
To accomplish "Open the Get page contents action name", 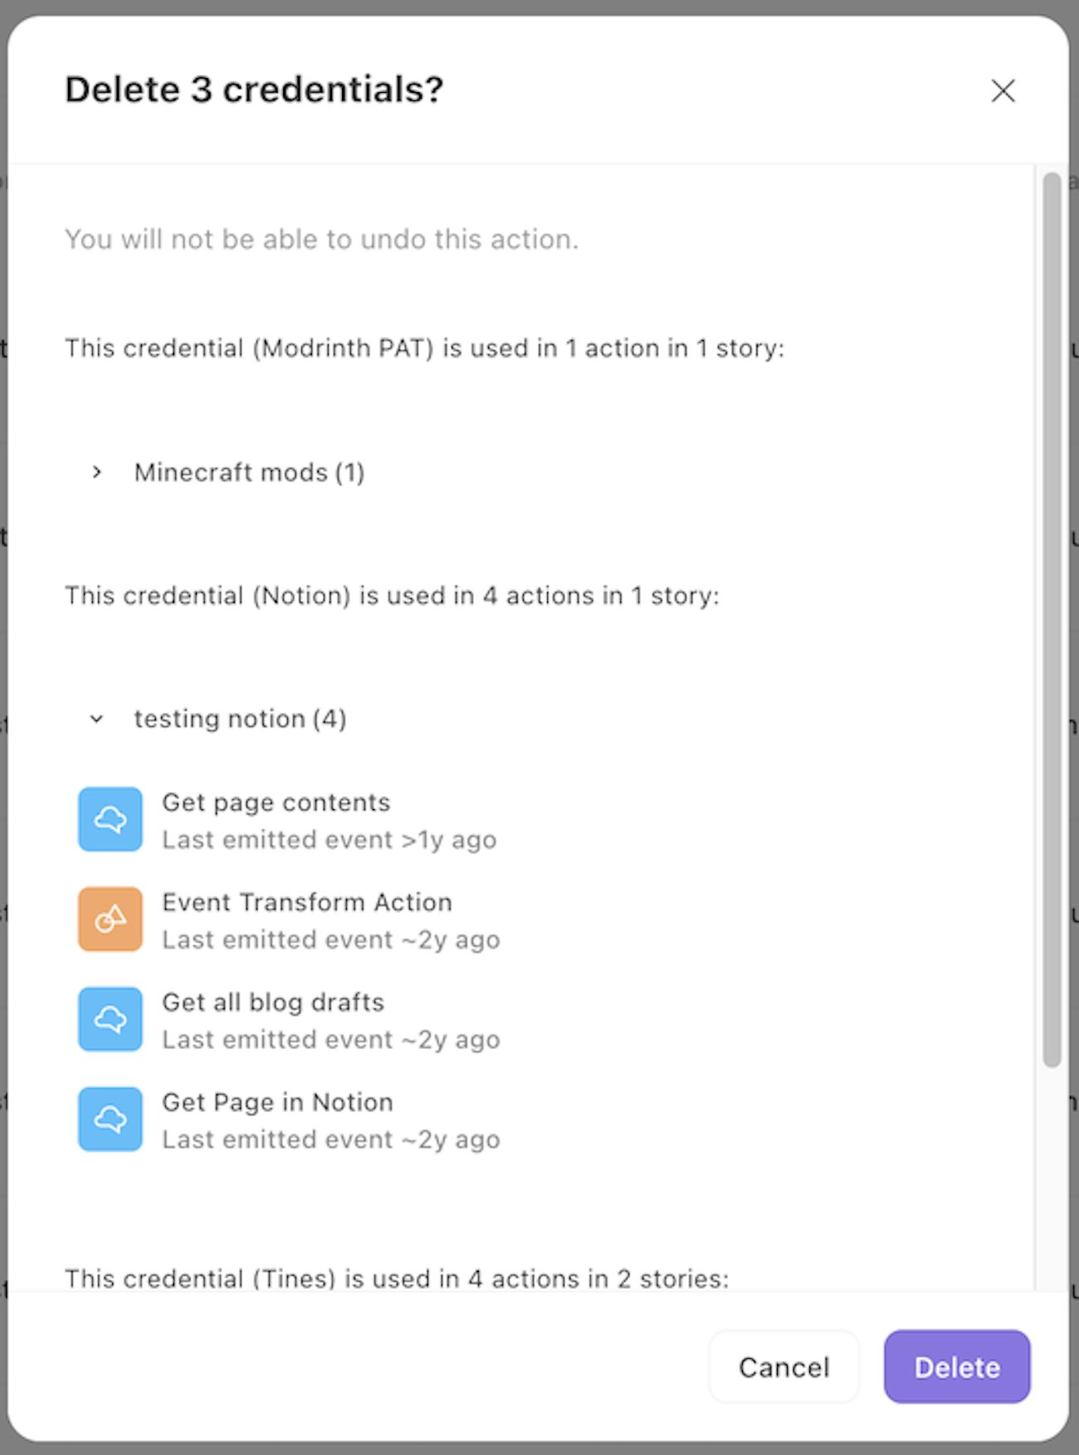I will pos(276,803).
